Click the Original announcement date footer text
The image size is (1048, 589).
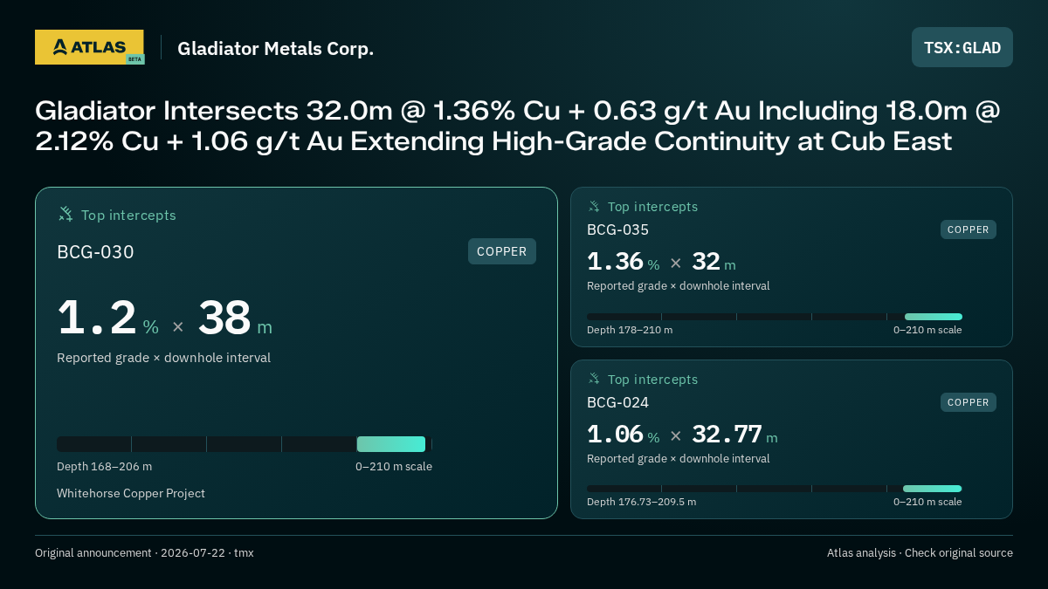coord(144,553)
